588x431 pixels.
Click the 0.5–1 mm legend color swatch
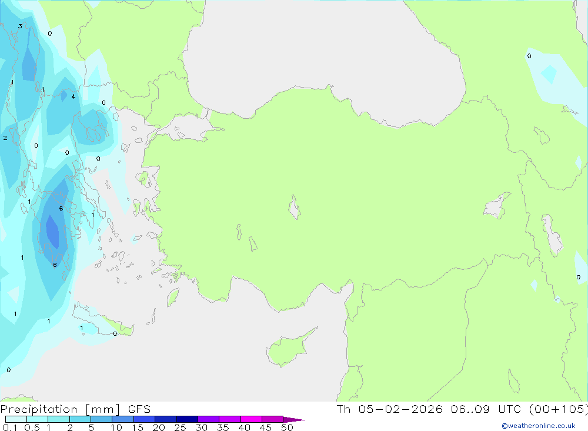pyautogui.click(x=37, y=419)
